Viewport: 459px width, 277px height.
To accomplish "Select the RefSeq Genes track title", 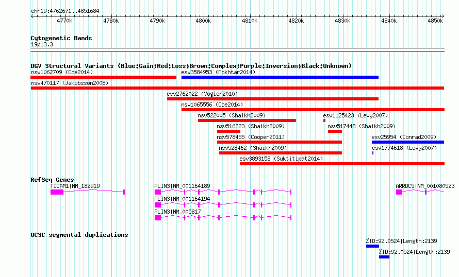I will tap(52, 180).
